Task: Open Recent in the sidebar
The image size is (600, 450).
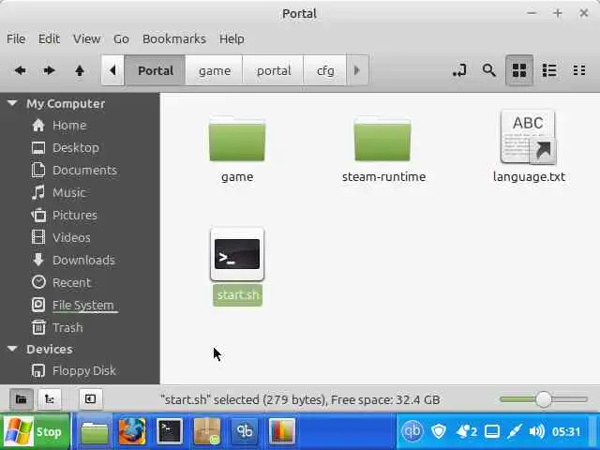Action: [x=71, y=283]
